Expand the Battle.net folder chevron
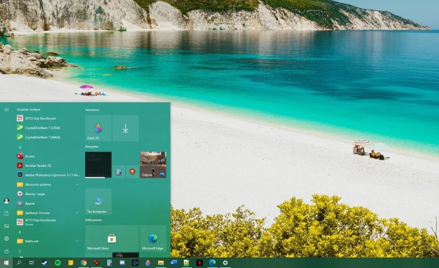The height and width of the screenshot is (268, 439). pos(77,241)
